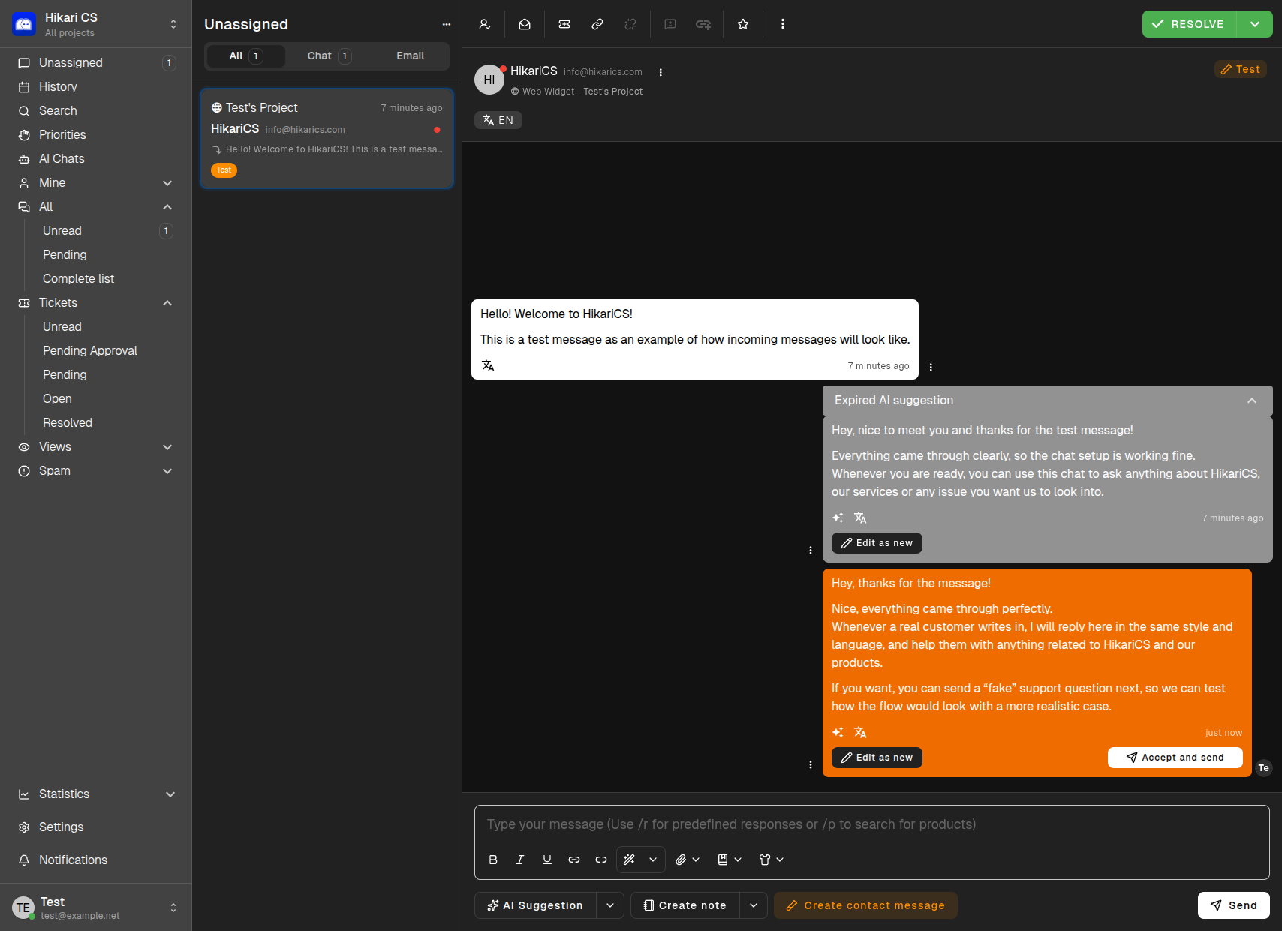Focus the message input field
This screenshot has width=1282, height=931.
[871, 824]
